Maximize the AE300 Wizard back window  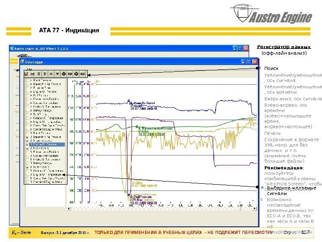pyautogui.click(x=240, y=48)
